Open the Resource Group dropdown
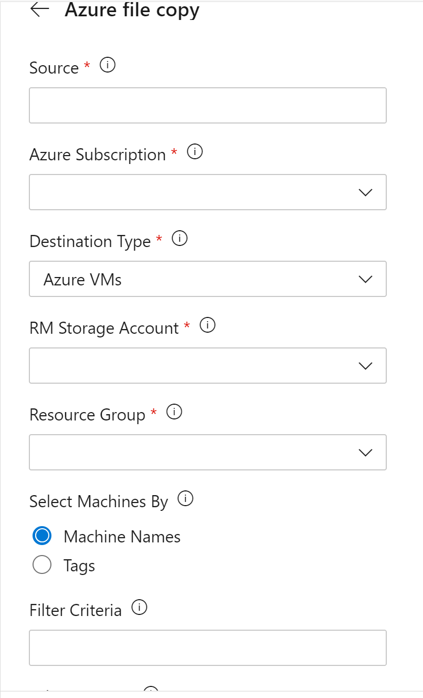Image resolution: width=423 pixels, height=698 pixels. (x=207, y=453)
